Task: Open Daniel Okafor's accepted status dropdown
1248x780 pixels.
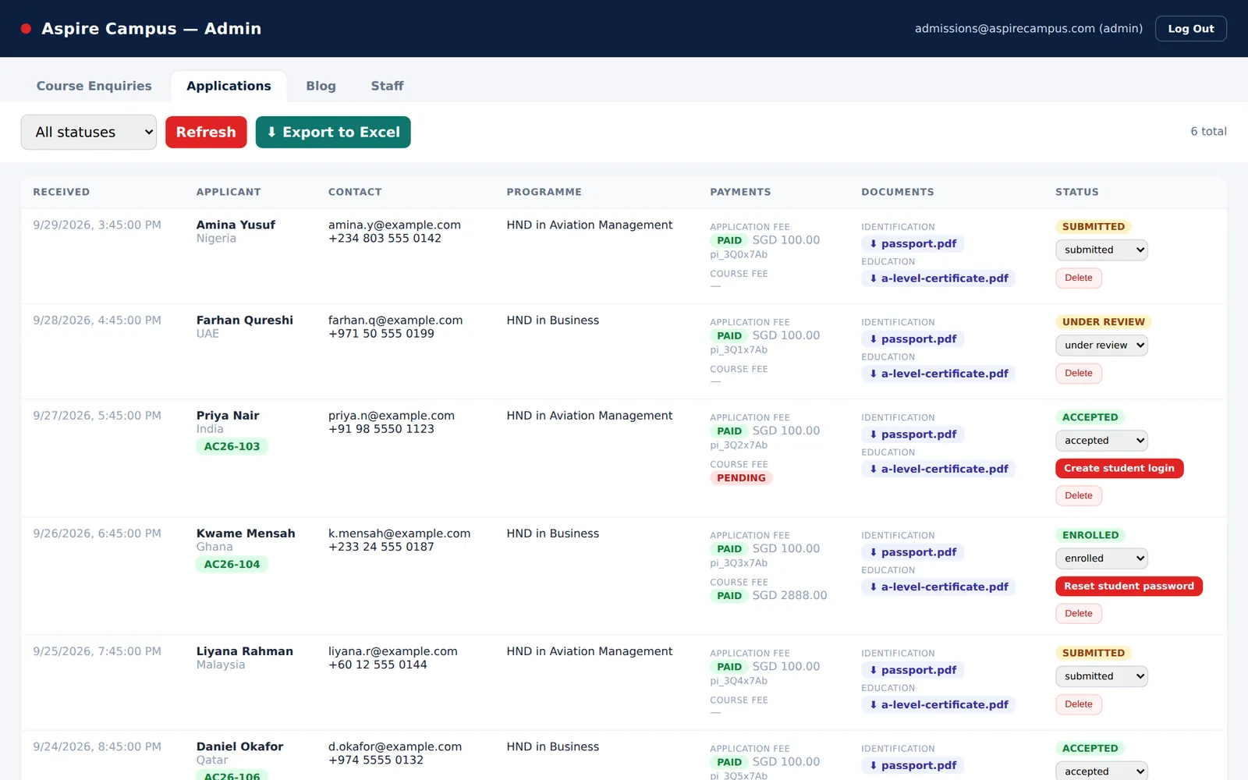Action: (1101, 771)
